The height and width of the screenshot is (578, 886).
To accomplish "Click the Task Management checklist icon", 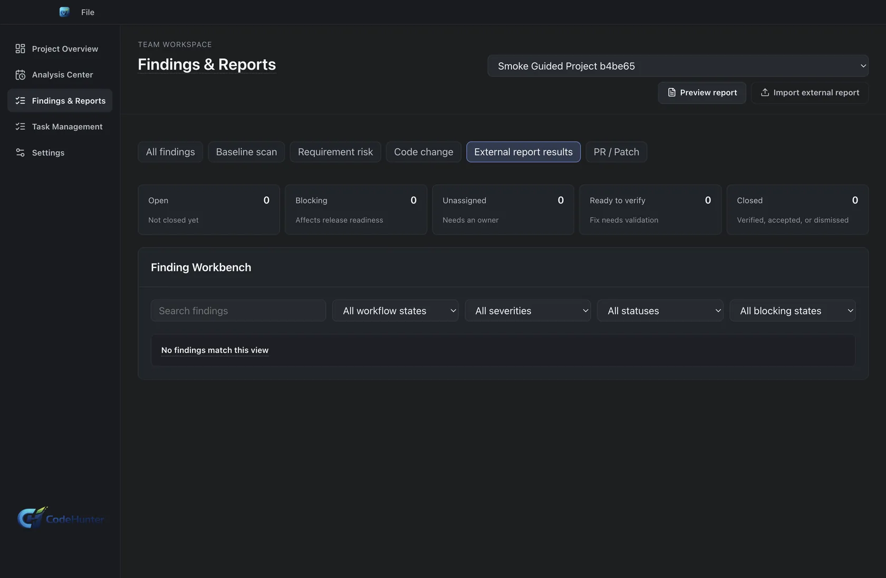I will [20, 127].
